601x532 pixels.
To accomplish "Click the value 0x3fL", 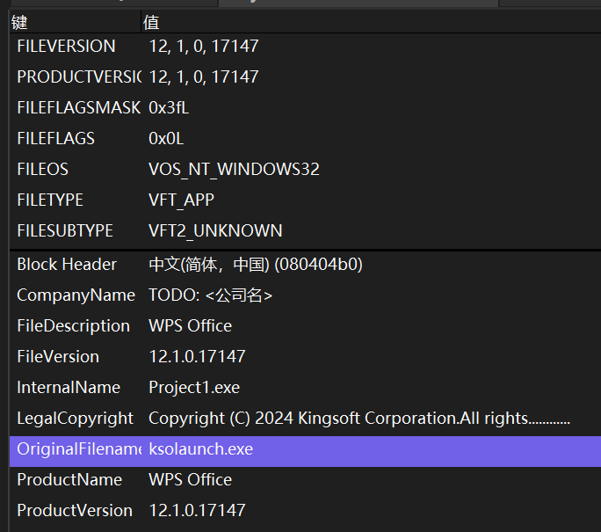I will [169, 108].
